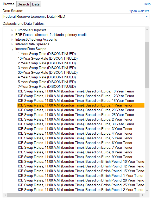Click the vertical scrollbar thumb
This screenshot has height=200, width=152.
click(x=147, y=65)
